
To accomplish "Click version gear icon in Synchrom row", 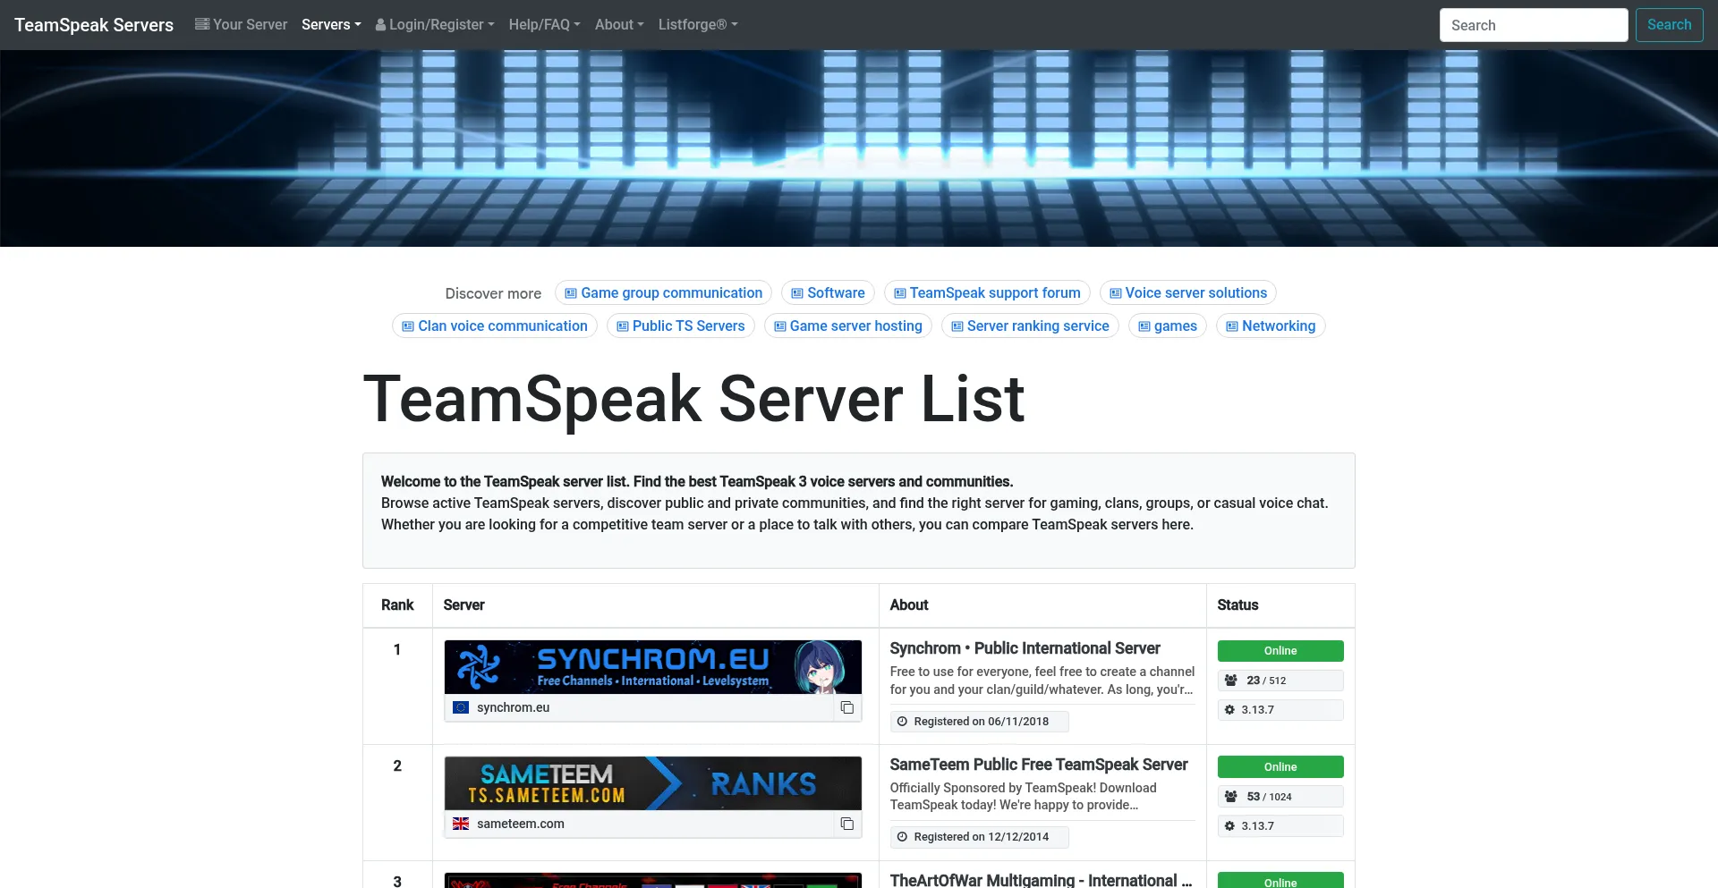I will [x=1229, y=710].
